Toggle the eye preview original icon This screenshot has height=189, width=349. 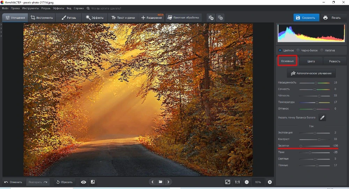click(83, 182)
